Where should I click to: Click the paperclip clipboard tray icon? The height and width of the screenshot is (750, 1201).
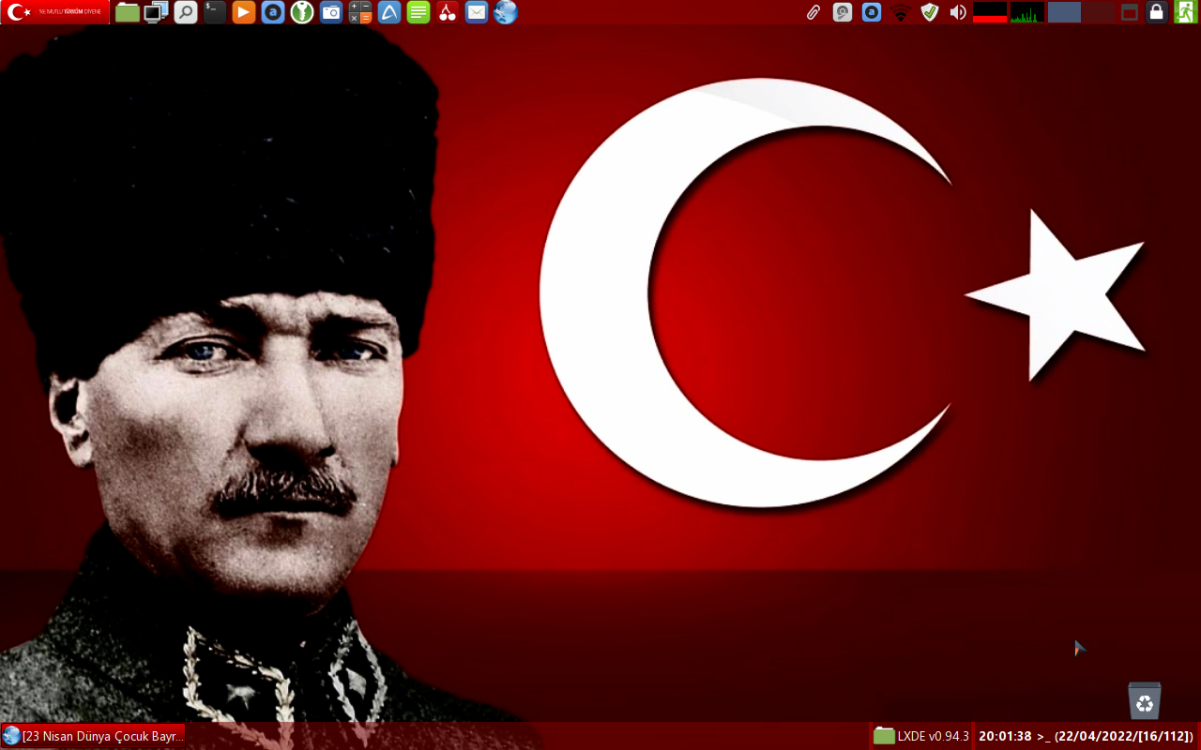point(813,12)
